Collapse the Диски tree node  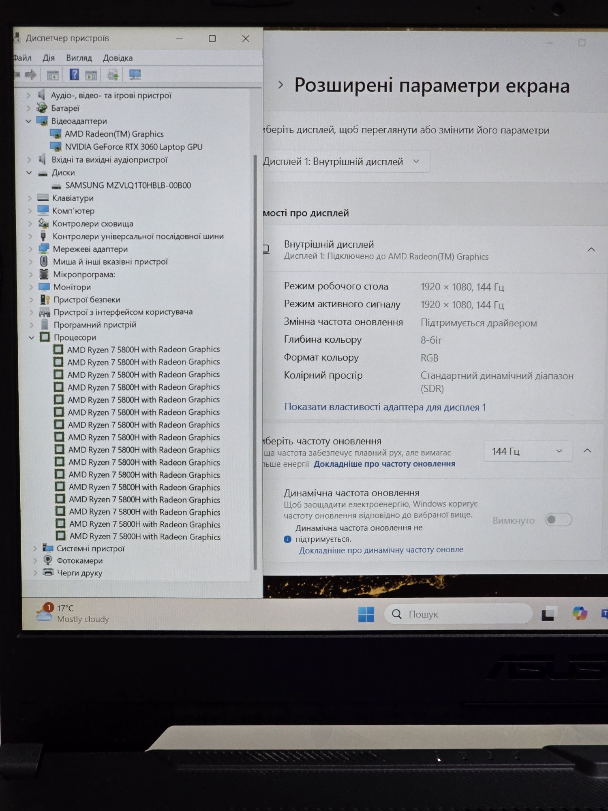(x=29, y=172)
